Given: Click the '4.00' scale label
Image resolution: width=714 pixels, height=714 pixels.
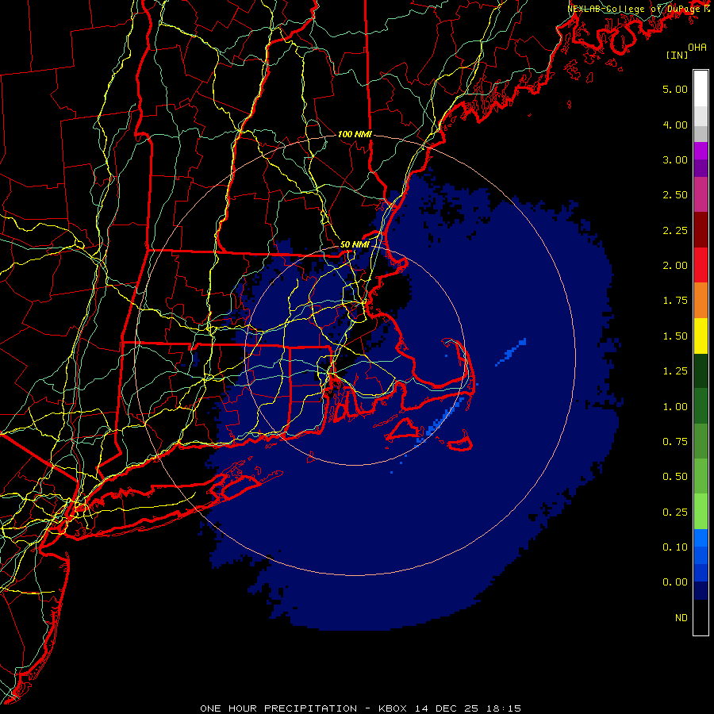Looking at the screenshot, I should click(675, 125).
